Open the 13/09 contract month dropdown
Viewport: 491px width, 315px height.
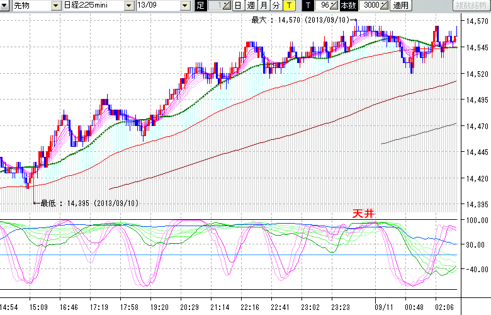pos(184,6)
